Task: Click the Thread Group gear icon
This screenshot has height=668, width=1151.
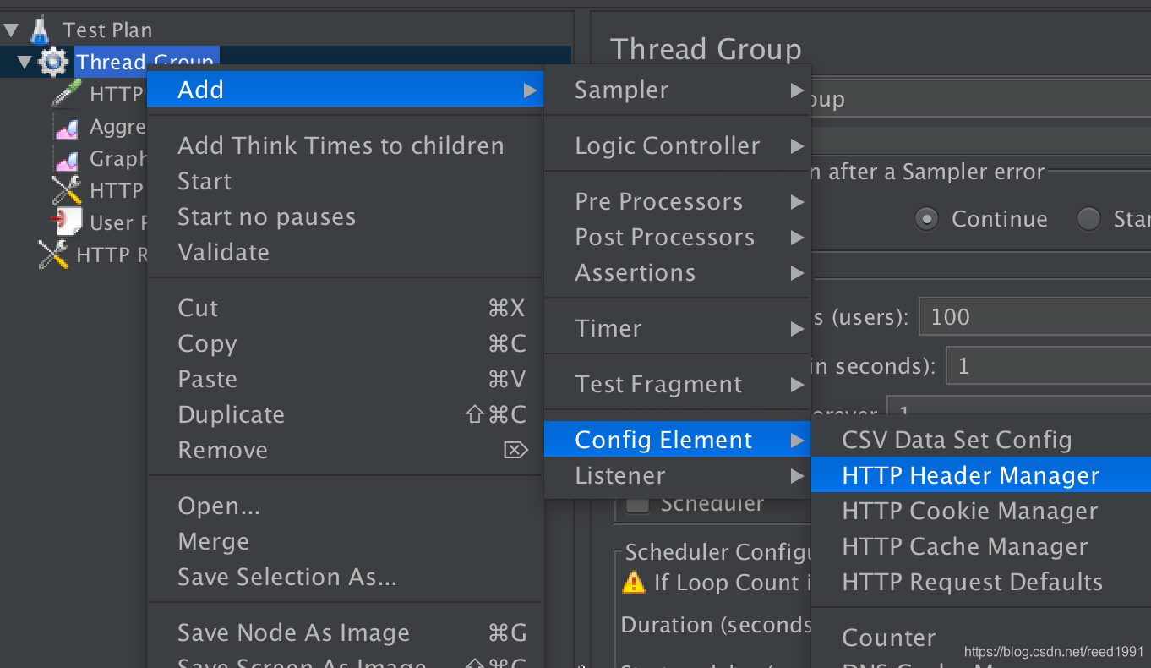Action: click(x=54, y=62)
